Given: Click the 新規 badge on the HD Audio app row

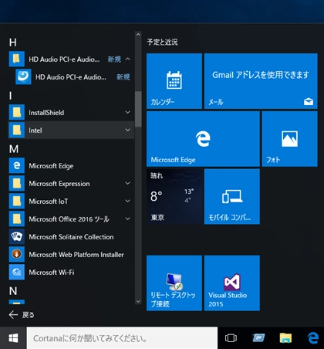Looking at the screenshot, I should click(x=123, y=76).
